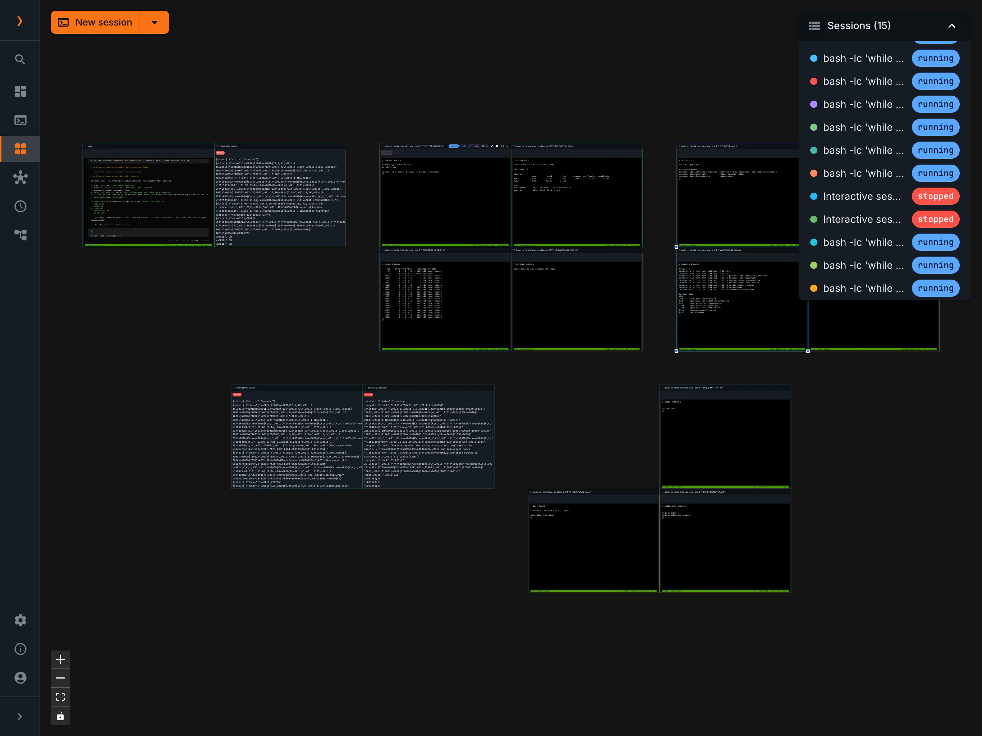Click the Sessions list icon in panel header

click(814, 26)
